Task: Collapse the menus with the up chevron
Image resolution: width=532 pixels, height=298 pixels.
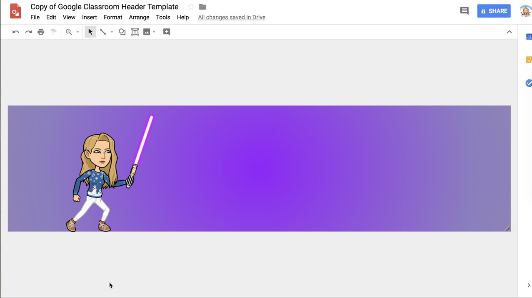Action: [509, 32]
